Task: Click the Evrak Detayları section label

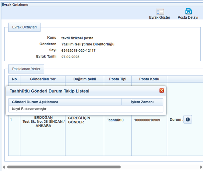Action: pos(24,27)
